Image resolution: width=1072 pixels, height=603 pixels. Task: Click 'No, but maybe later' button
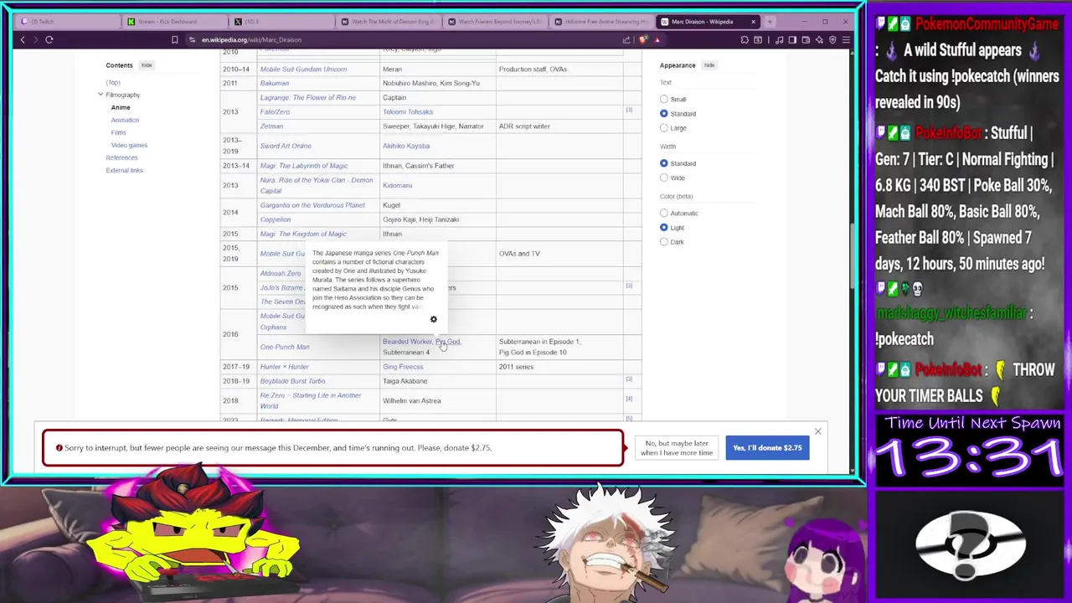(x=677, y=448)
